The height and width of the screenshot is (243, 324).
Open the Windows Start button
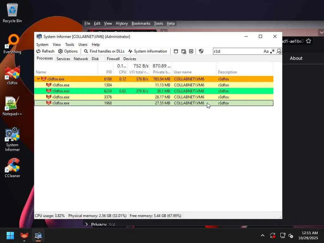point(10,235)
